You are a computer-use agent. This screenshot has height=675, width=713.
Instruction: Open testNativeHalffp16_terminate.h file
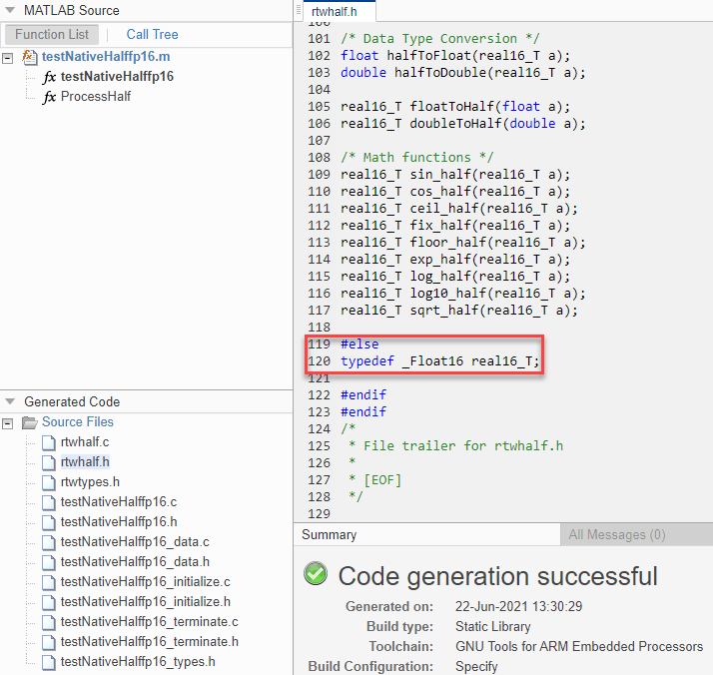click(x=150, y=642)
